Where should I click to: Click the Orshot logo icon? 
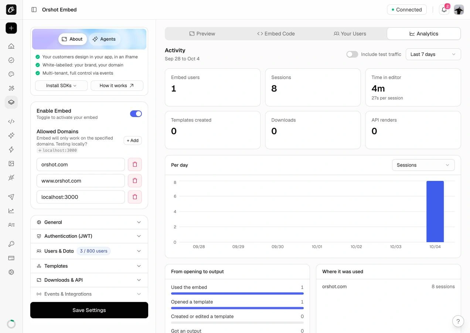point(11,10)
